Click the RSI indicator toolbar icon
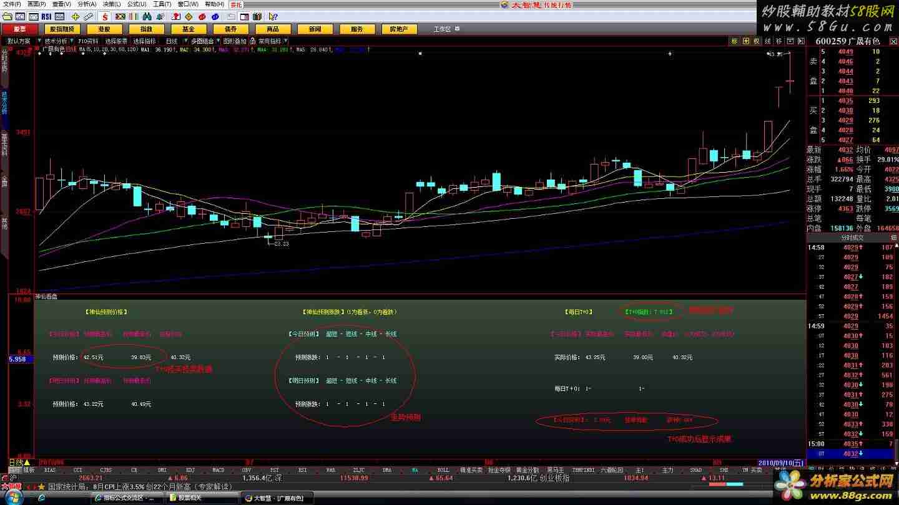This screenshot has height=505, width=899. point(46,17)
